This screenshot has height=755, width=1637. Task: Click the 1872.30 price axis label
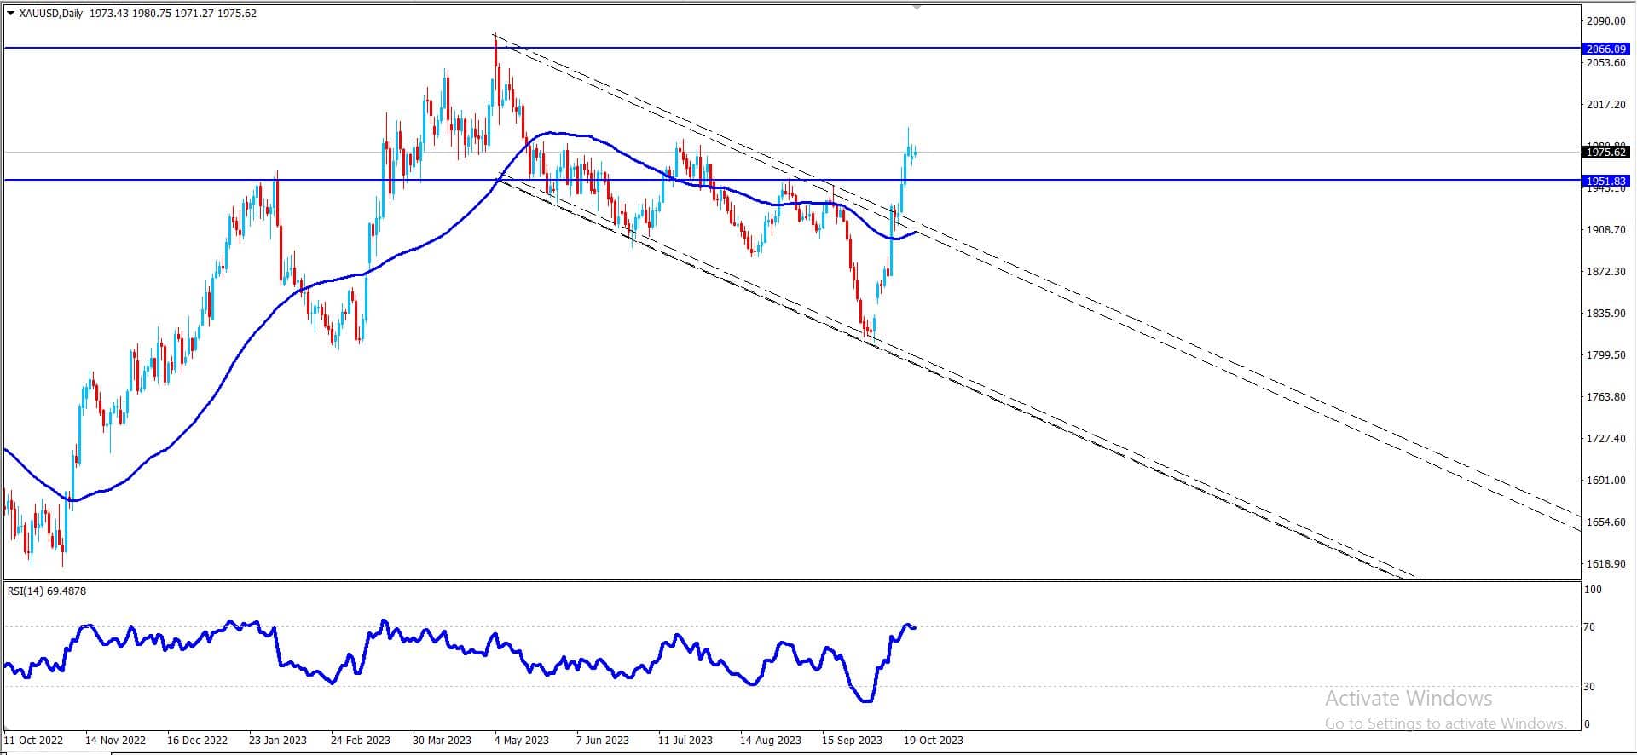click(1605, 271)
